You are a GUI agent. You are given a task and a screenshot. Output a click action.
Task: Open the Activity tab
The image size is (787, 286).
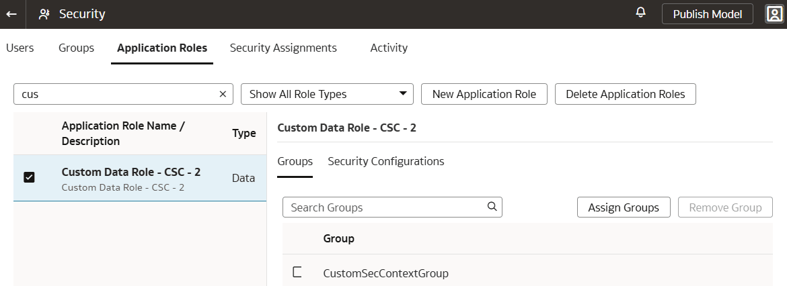click(389, 48)
